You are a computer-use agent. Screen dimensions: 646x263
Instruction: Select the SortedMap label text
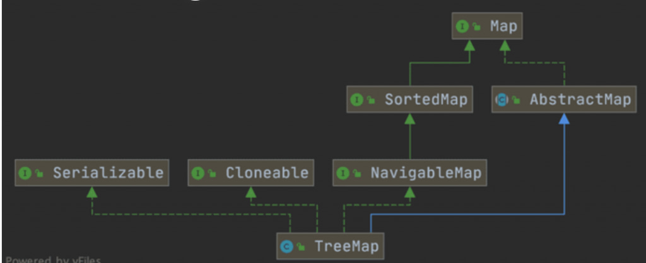tap(426, 100)
